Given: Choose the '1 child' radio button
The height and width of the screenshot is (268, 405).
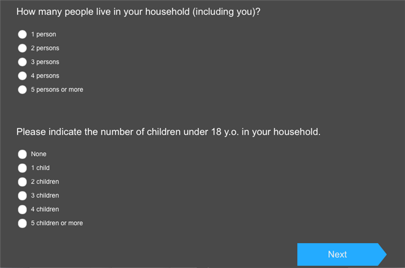Looking at the screenshot, I should point(23,168).
